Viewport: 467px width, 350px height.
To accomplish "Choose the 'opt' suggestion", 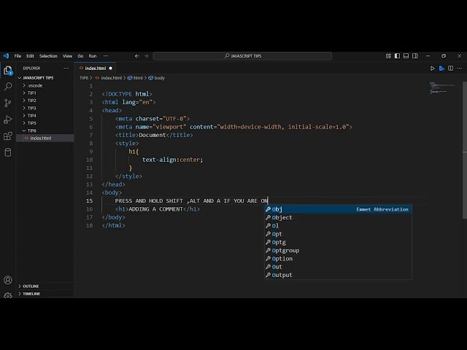I will coord(338,234).
